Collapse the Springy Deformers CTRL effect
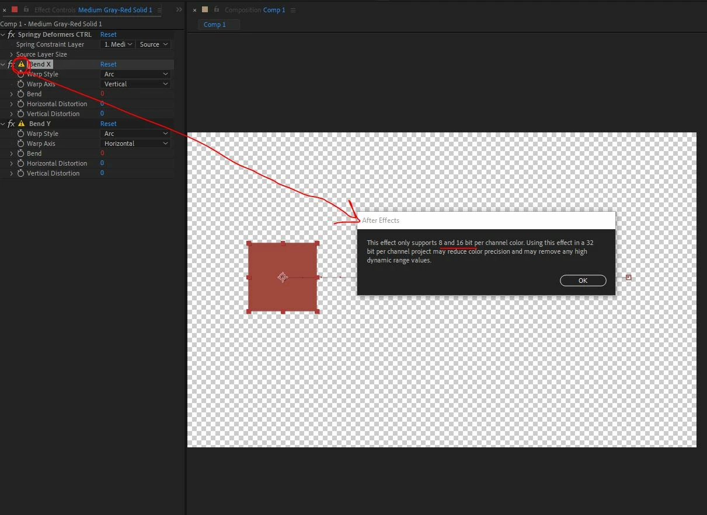The width and height of the screenshot is (707, 515). tap(3, 34)
